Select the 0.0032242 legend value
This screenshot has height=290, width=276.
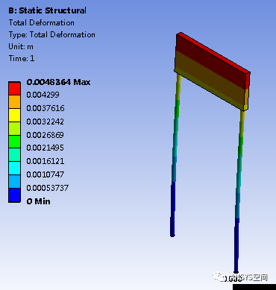[46, 122]
